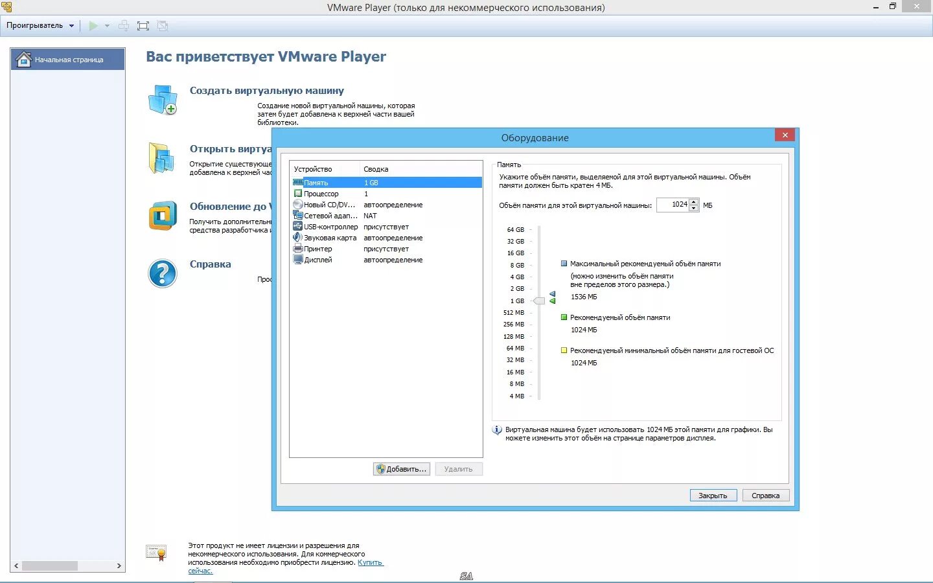Click the 4 MB label on memory scale
This screenshot has height=583, width=933.
pos(517,396)
